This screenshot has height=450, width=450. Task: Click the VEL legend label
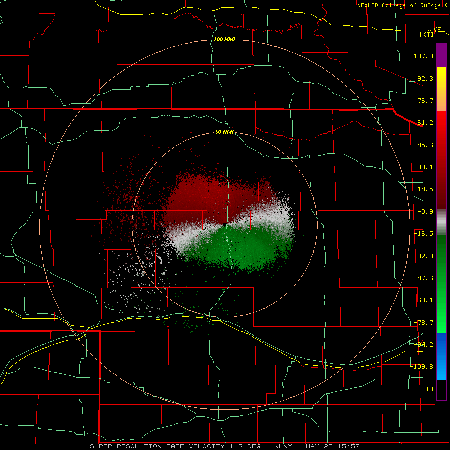pos(438,29)
